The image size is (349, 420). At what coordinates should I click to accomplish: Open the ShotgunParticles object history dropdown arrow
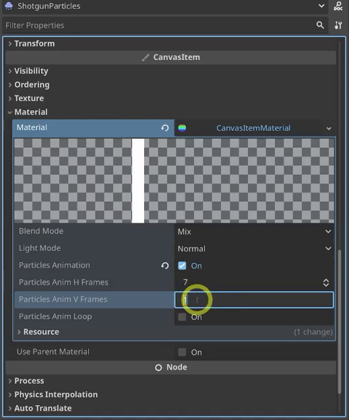[321, 6]
